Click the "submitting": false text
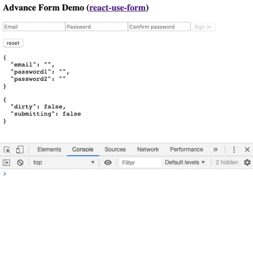Viewport: 253px width, 278px height. 46,114
